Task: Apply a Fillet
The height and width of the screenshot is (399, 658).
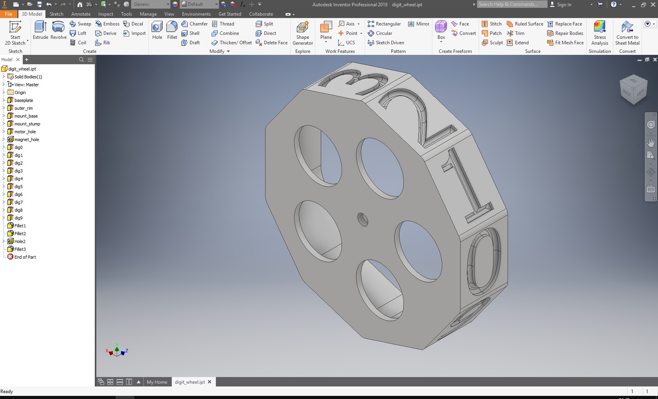Action: pyautogui.click(x=172, y=30)
